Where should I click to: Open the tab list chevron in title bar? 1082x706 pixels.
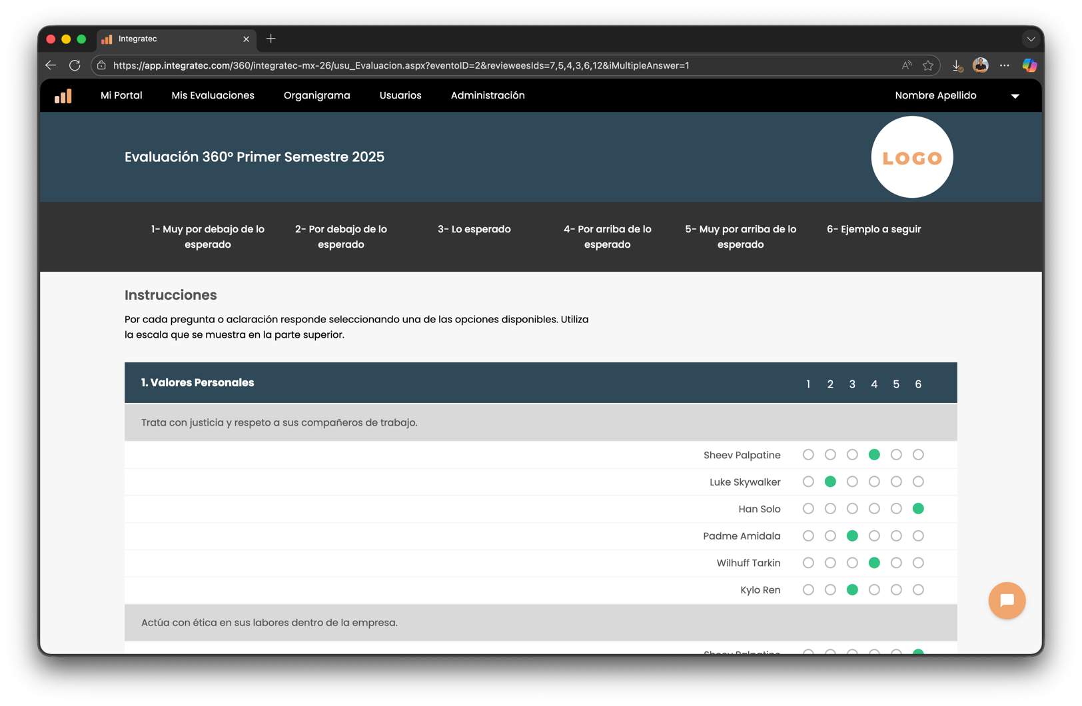click(x=1031, y=39)
